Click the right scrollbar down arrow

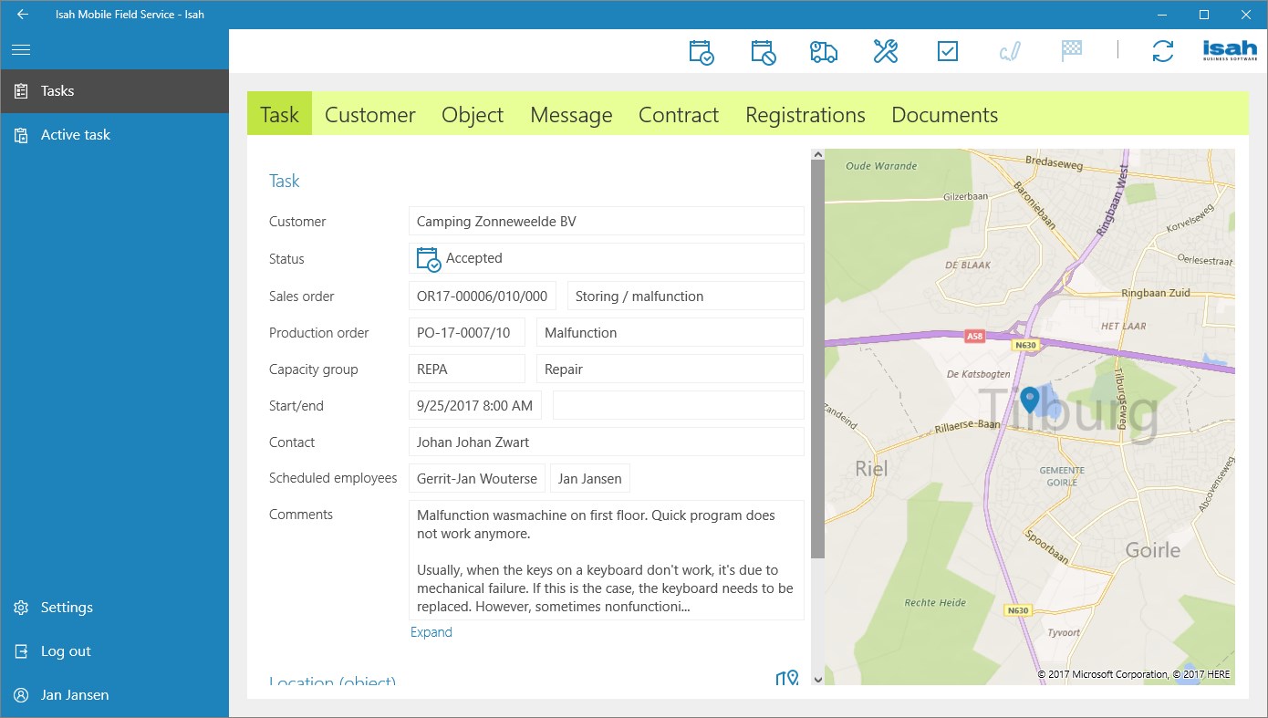[x=817, y=679]
